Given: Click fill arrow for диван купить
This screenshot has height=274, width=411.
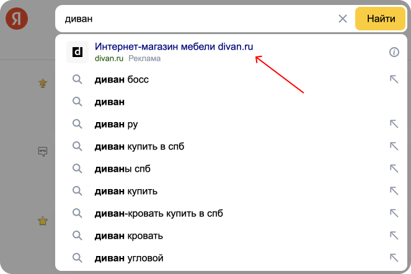Looking at the screenshot, I should pos(394,191).
